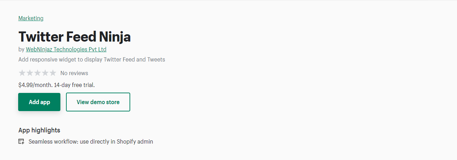This screenshot has height=160, width=457.
Task: Open the Marketing category link
Action: 31,18
